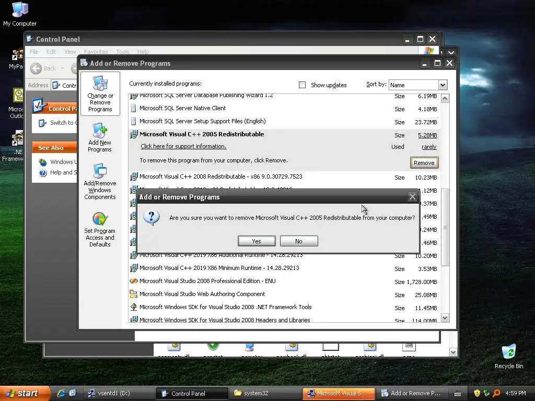
Task: Click Visual Studio 2008 Professional Edition icon
Action: pyautogui.click(x=133, y=281)
